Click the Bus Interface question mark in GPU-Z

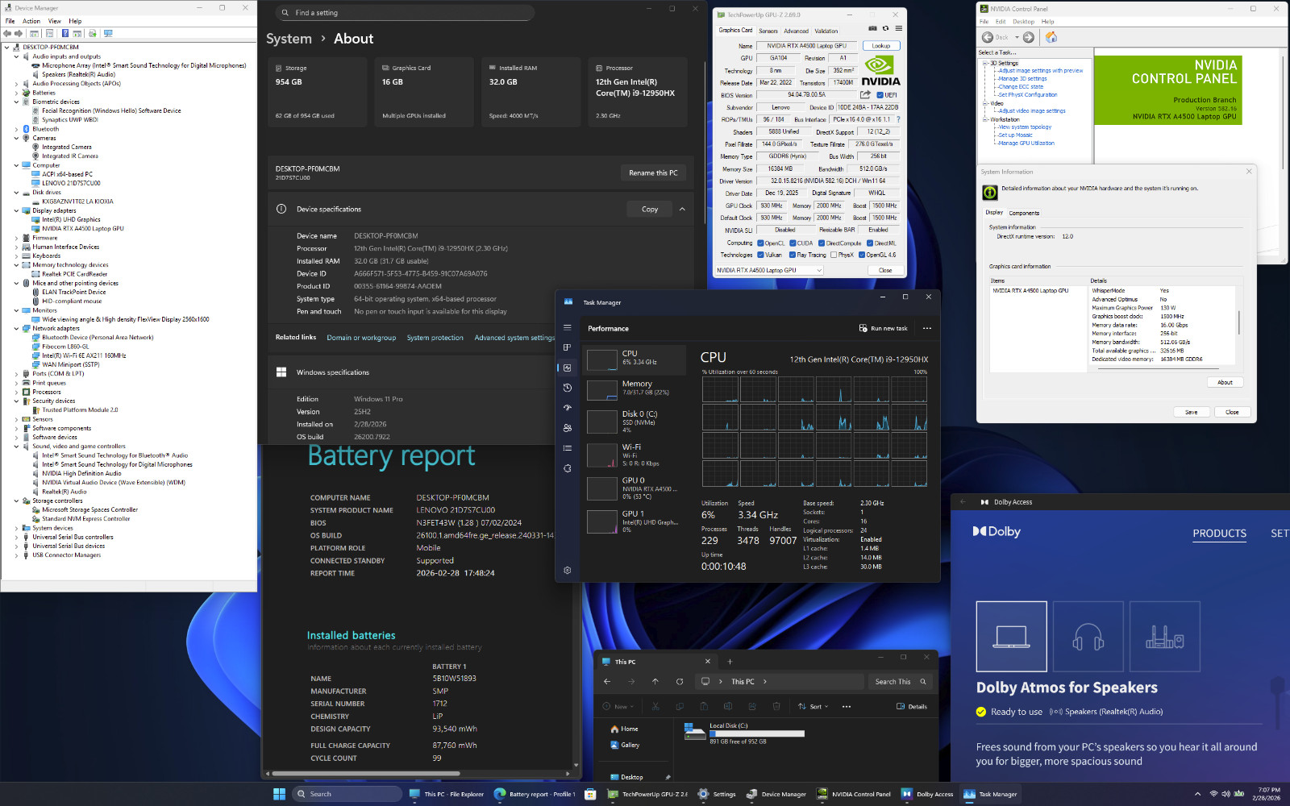(x=898, y=119)
